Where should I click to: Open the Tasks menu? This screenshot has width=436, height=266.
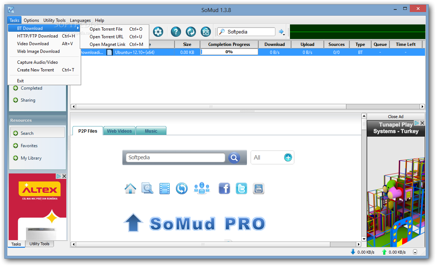point(15,20)
